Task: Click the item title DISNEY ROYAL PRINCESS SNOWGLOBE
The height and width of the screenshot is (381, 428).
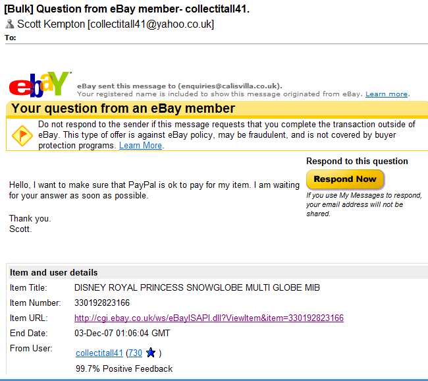Action: (197, 287)
